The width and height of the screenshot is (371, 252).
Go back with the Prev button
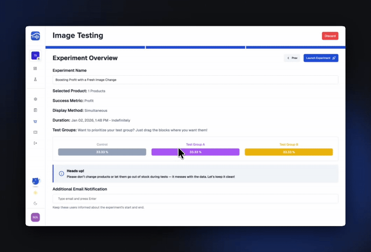click(292, 58)
